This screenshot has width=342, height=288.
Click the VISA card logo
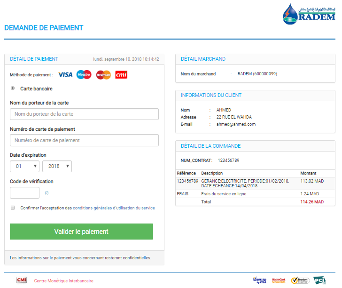[x=65, y=75]
